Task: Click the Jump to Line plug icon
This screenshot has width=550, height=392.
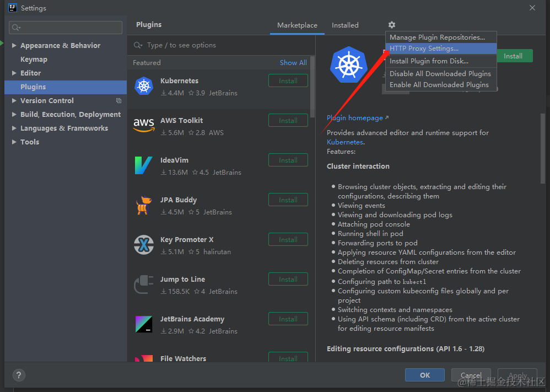Action: coord(144,284)
